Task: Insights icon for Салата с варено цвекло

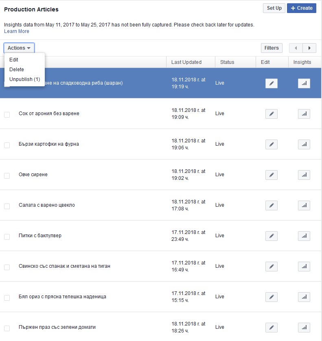Action: [304, 205]
